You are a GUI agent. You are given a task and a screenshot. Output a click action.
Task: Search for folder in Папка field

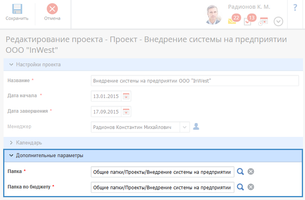point(240,171)
